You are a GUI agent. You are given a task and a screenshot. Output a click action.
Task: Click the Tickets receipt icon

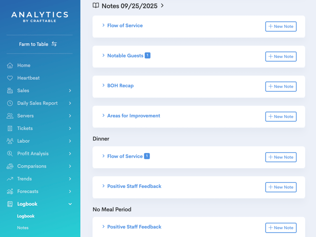(10, 129)
